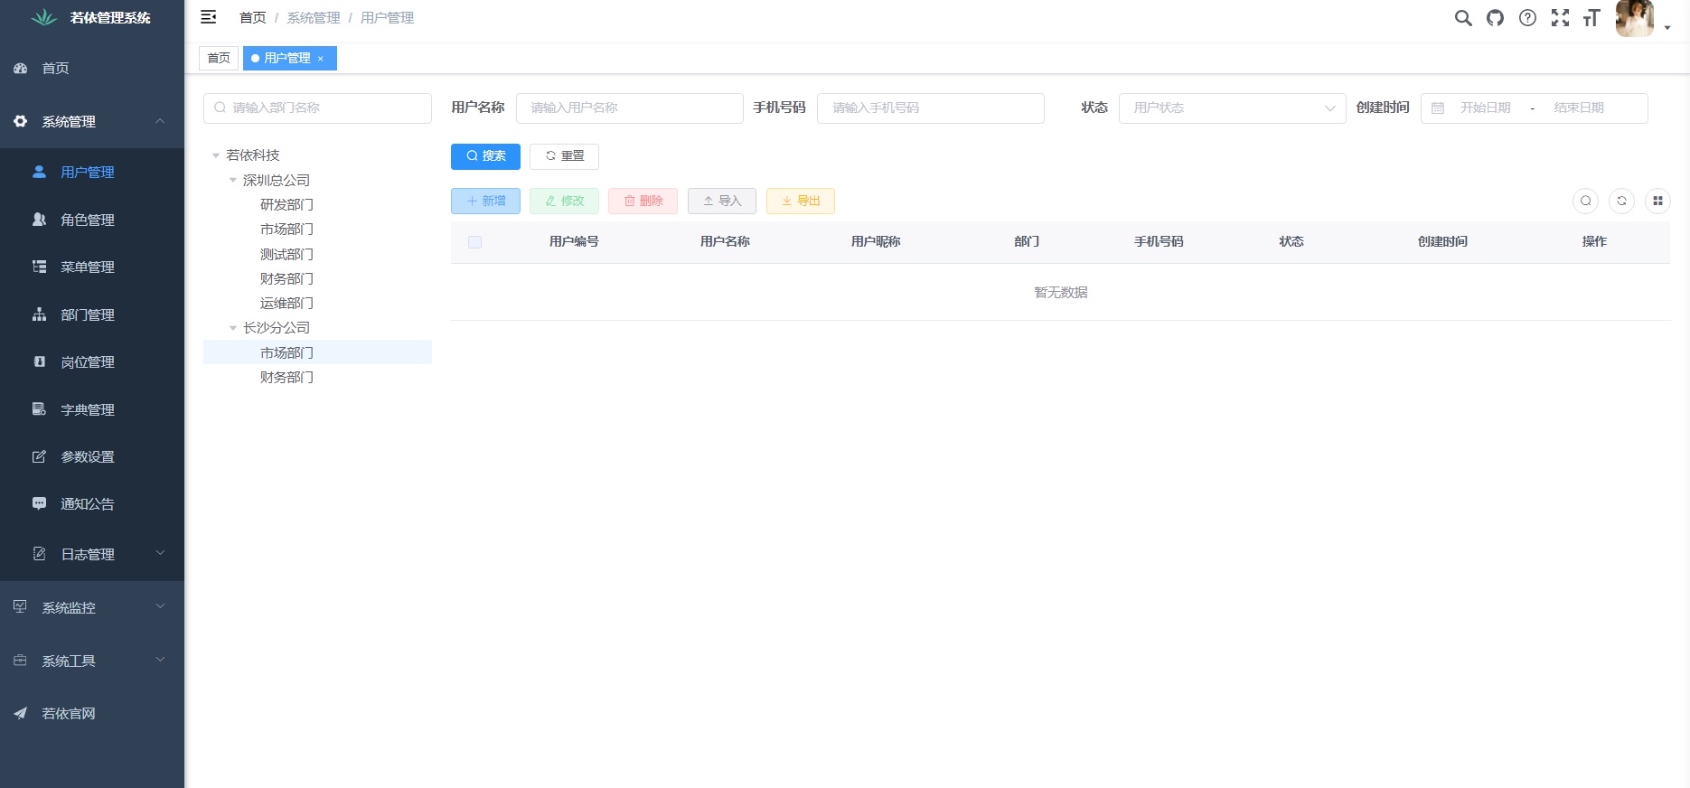Click the 新增 button
1690x788 pixels.
click(x=485, y=201)
